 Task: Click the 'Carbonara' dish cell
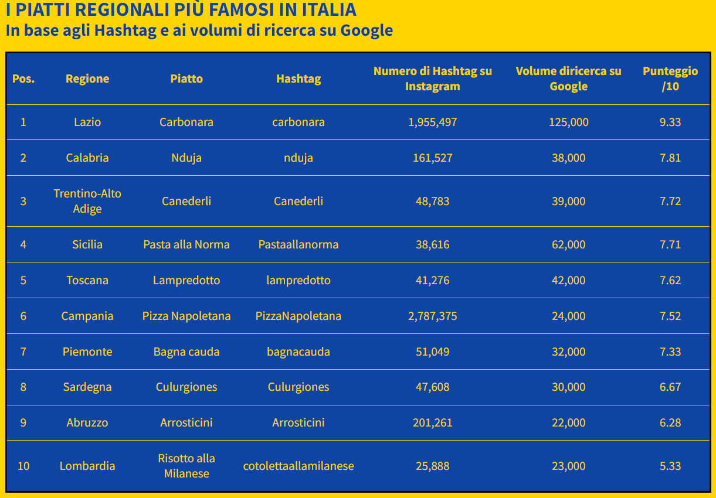[186, 122]
